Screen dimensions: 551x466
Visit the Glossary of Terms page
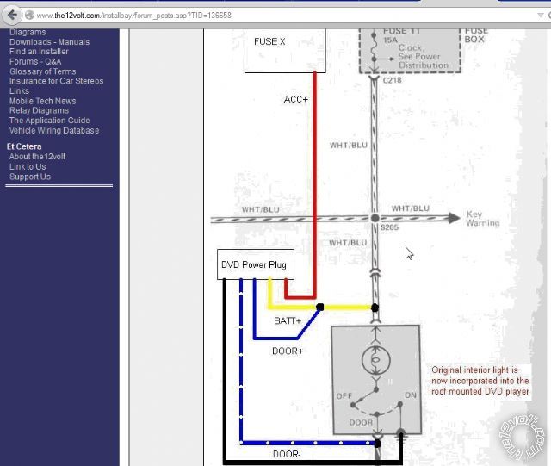[x=43, y=71]
